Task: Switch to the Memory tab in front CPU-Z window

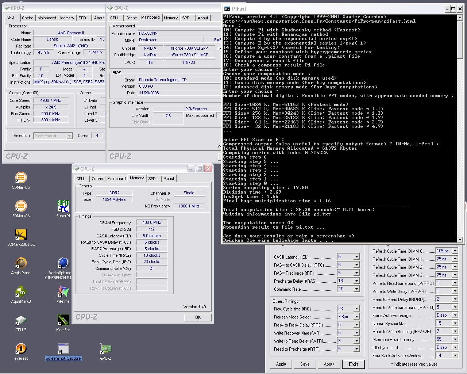Action: click(137, 178)
